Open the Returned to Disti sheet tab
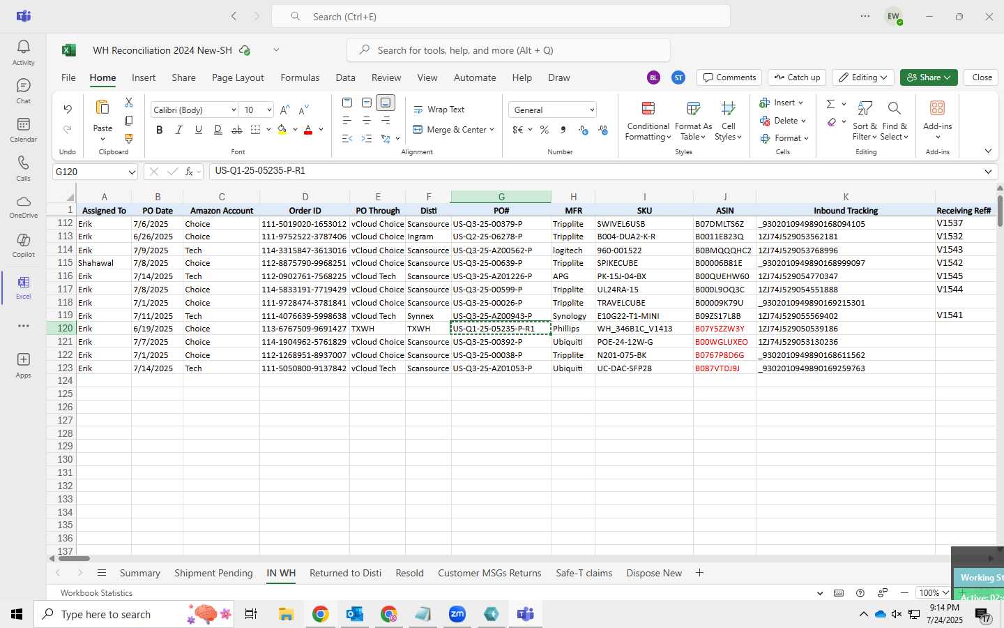Screen dimensions: 1004x628 (345, 573)
